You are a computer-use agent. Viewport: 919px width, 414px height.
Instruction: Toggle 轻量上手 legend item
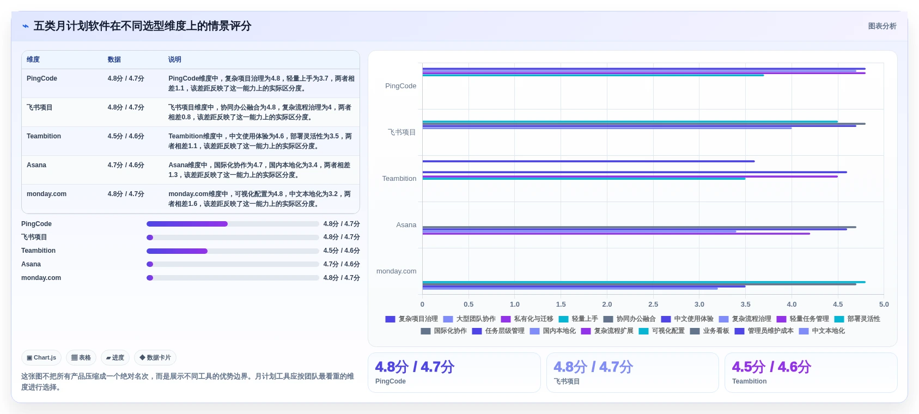point(578,319)
